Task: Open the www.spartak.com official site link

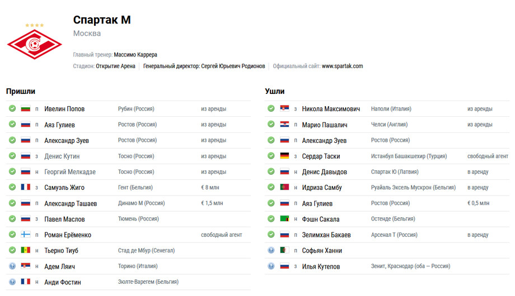Action: (342, 66)
